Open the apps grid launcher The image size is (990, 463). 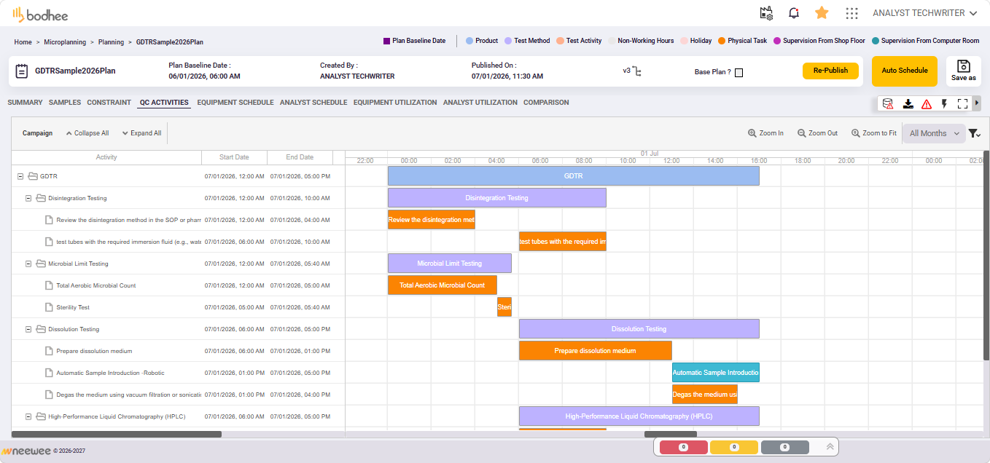(851, 13)
